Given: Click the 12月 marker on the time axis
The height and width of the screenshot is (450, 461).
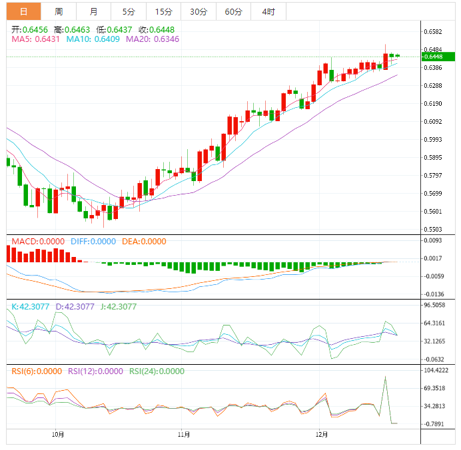Looking at the screenshot, I should [x=322, y=435].
